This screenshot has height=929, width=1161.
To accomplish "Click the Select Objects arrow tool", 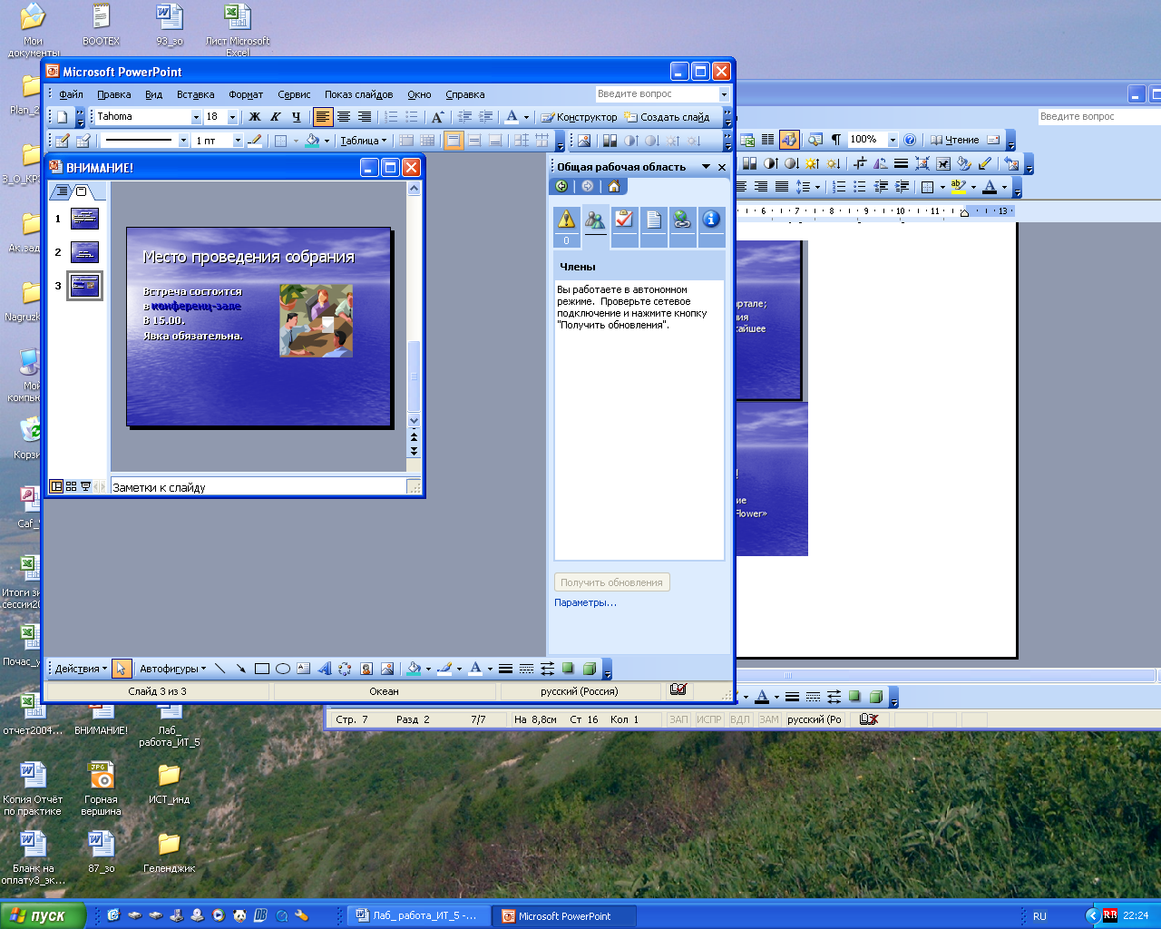I will [122, 669].
